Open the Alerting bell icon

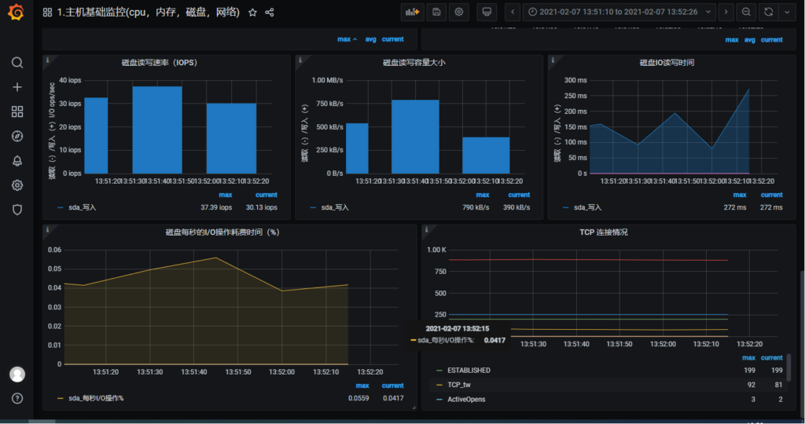(x=17, y=160)
